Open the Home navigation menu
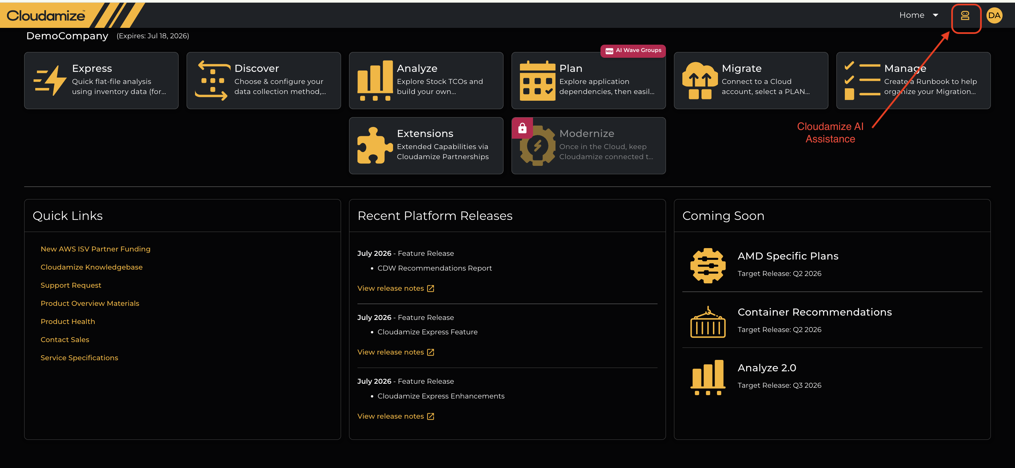 [x=918, y=15]
